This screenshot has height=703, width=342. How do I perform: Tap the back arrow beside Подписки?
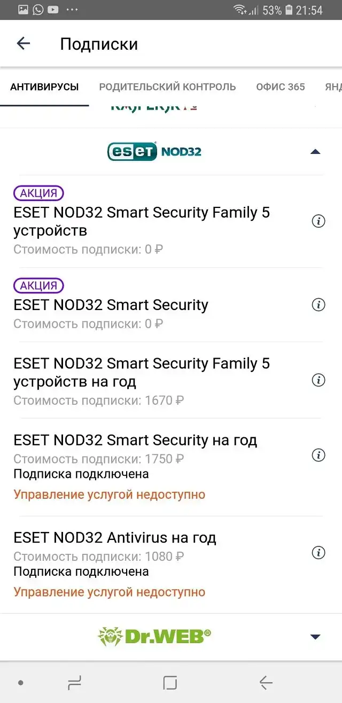point(24,43)
